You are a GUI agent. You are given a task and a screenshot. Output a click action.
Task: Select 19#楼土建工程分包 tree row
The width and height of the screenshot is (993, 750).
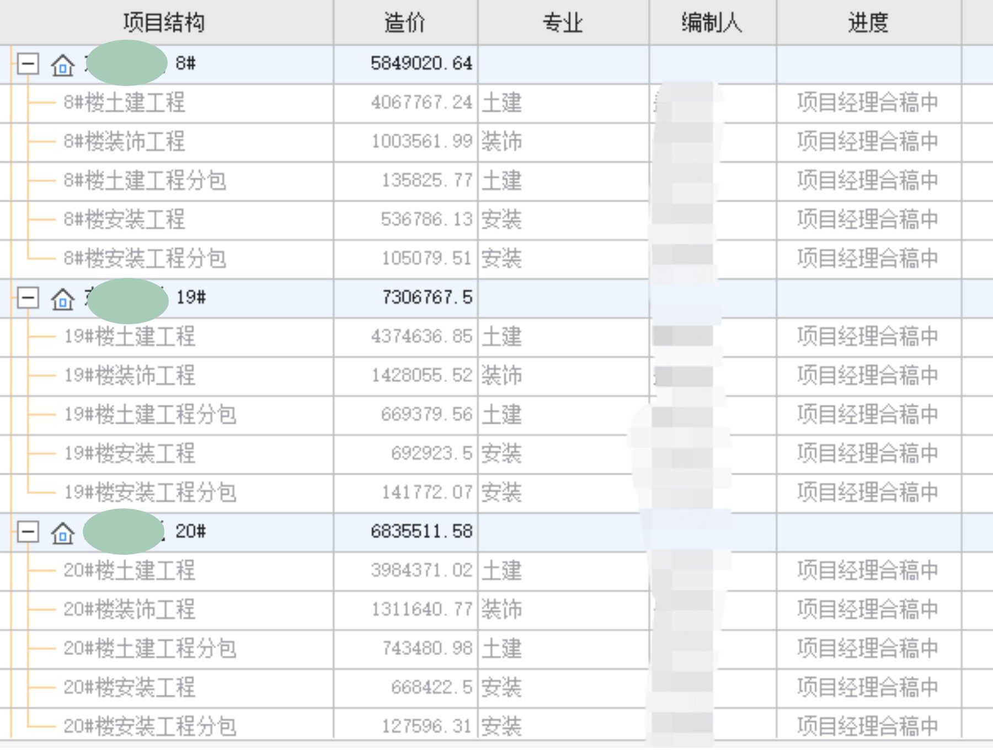pyautogui.click(x=150, y=415)
